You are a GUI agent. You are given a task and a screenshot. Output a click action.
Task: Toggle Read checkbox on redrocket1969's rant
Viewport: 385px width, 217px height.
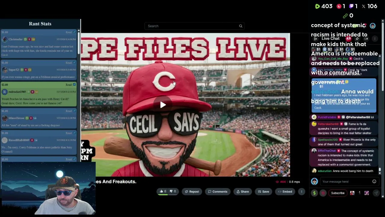tap(74, 84)
